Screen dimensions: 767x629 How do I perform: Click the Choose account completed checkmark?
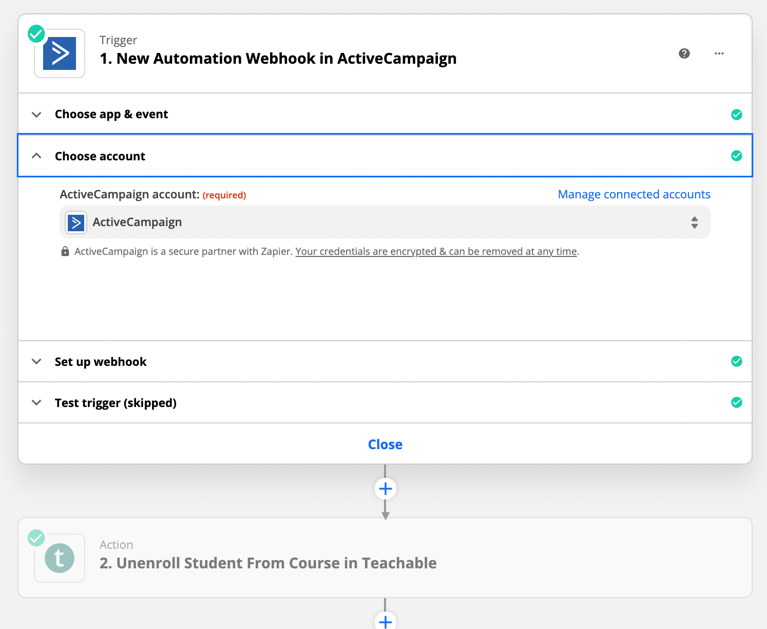[737, 156]
